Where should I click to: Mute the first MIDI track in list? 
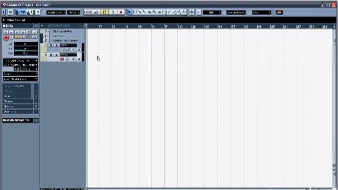51,45
